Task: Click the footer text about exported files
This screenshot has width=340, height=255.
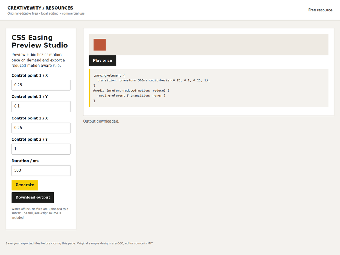Action: click(79, 243)
